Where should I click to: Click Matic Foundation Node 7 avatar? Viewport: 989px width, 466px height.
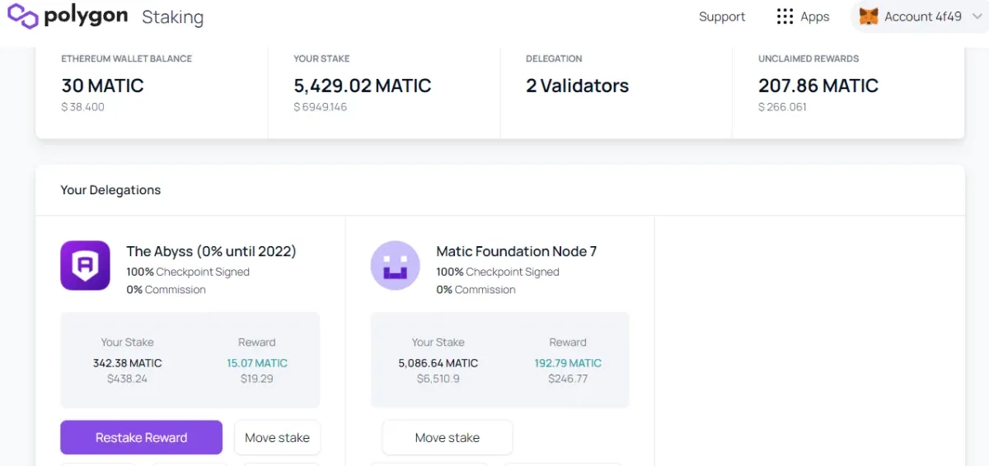click(396, 265)
